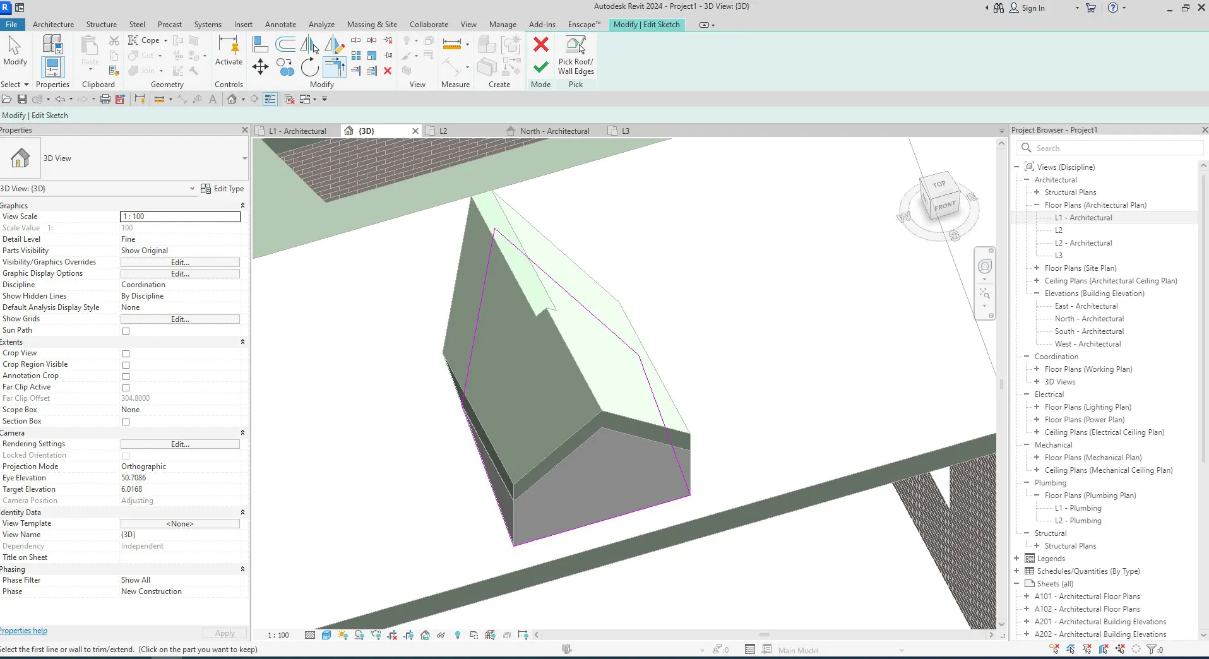The image size is (1209, 659).
Task: Toggle Far Clip Active checkbox
Action: 126,388
